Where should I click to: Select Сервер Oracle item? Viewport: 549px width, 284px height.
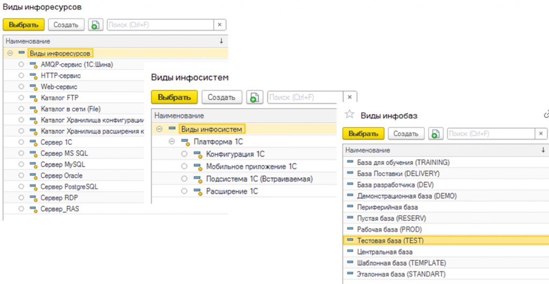(62, 176)
